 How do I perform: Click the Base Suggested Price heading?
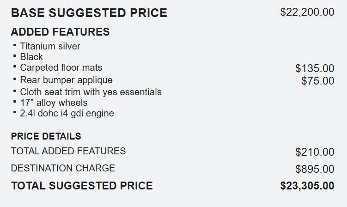click(x=89, y=13)
